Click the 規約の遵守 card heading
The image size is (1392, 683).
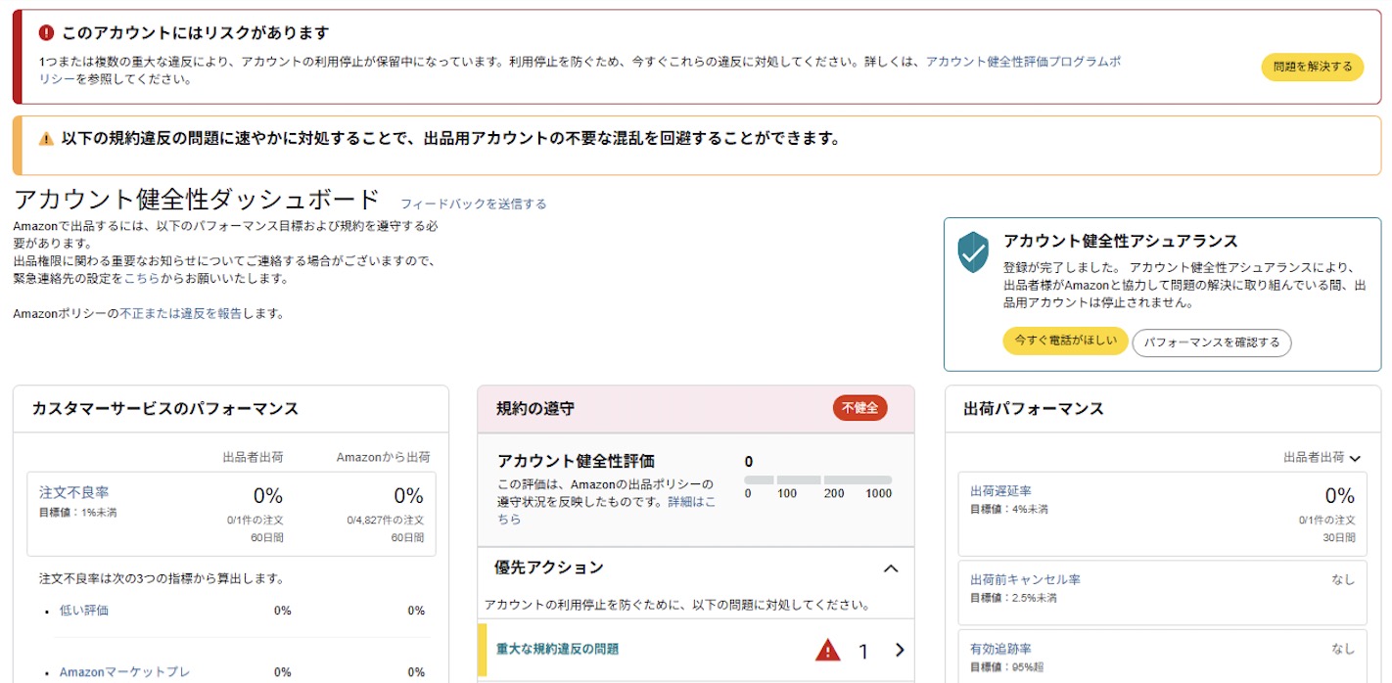pos(535,409)
